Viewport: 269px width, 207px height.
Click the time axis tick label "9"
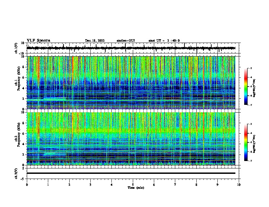(x=217, y=185)
